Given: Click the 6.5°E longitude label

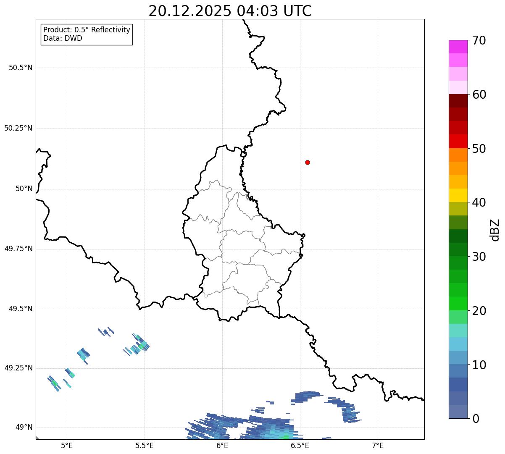Looking at the screenshot, I should 300,446.
